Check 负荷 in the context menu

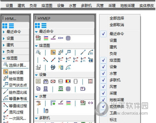(x=113, y=54)
